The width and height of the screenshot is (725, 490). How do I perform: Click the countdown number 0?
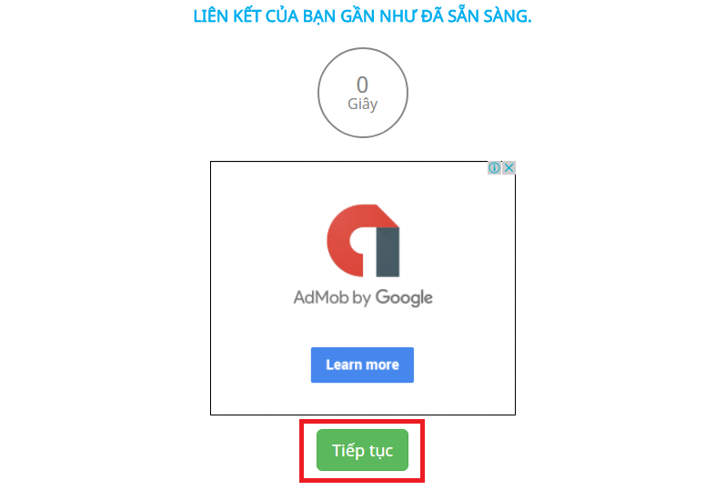(362, 85)
